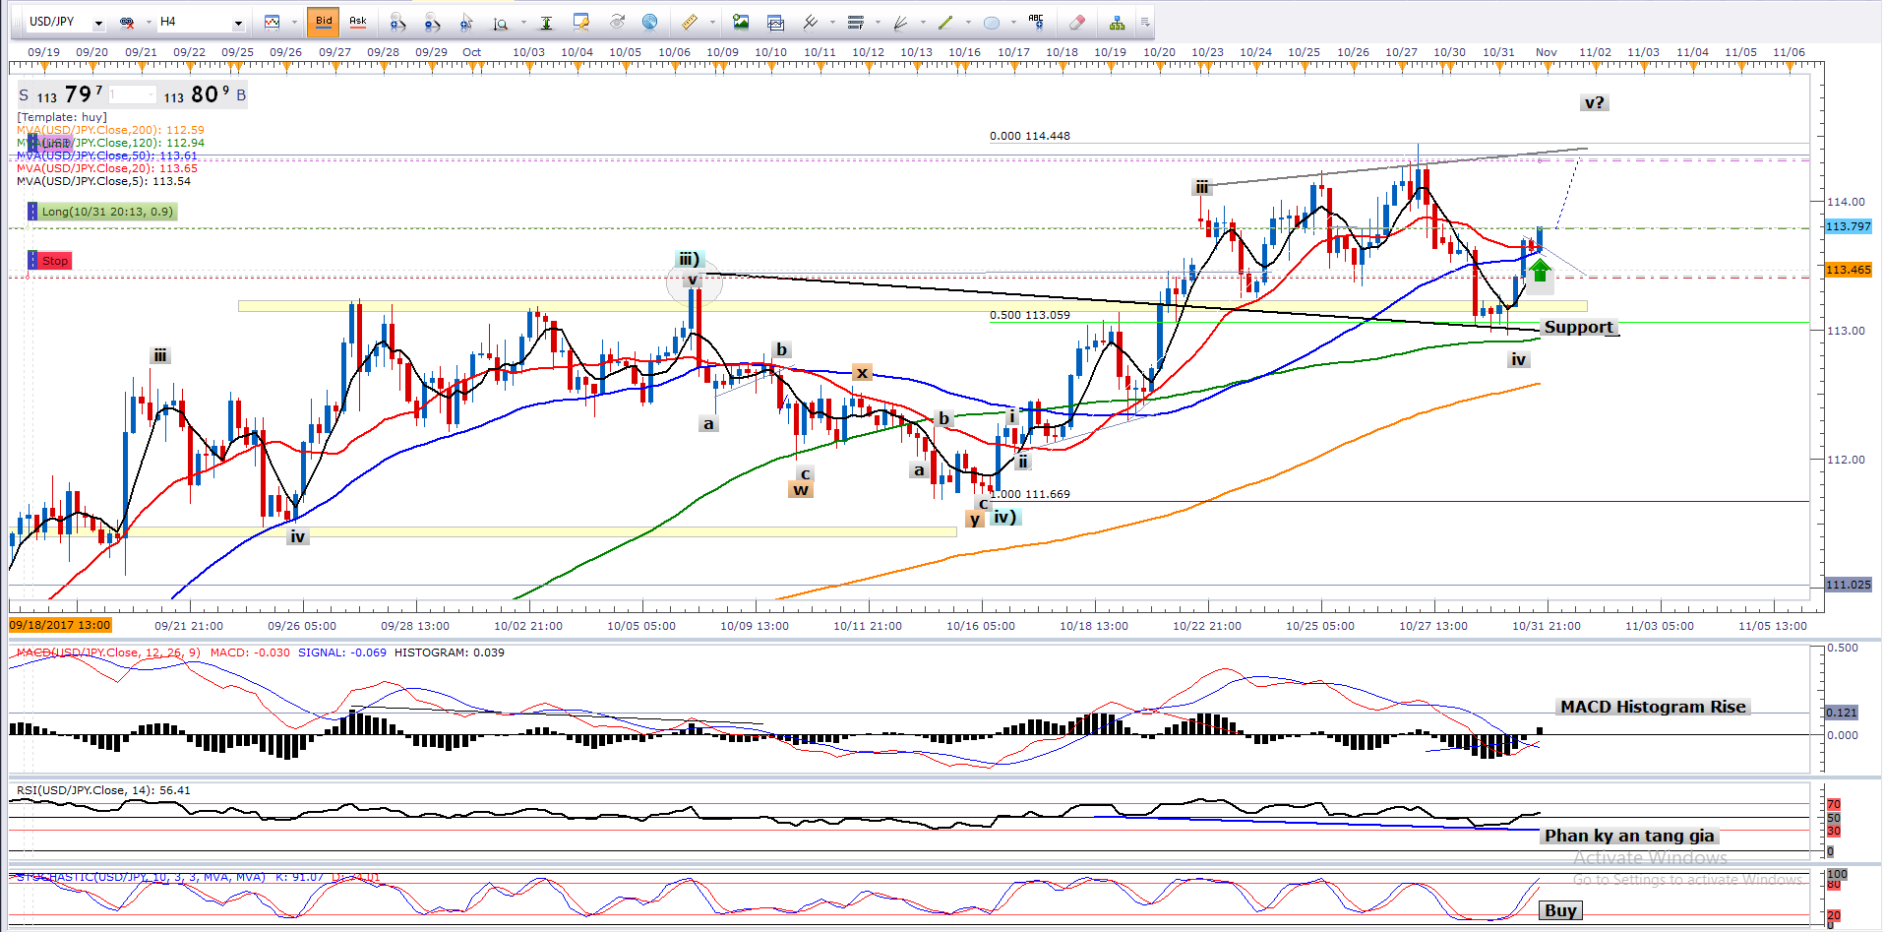Screen dimensions: 1883x932
Task: Click the zoom out magnifier icon
Action: click(432, 22)
